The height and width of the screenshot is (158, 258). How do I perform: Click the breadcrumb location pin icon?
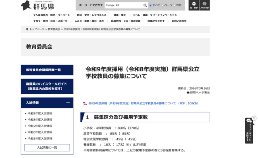(x=27, y=29)
